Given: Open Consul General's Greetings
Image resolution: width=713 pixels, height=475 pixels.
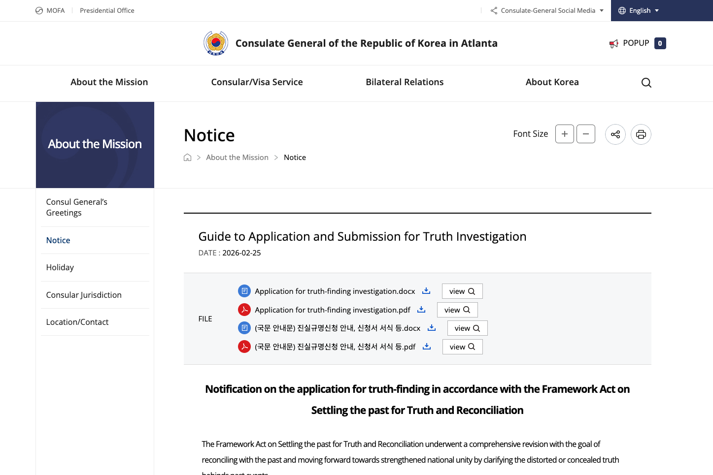Looking at the screenshot, I should (x=76, y=207).
